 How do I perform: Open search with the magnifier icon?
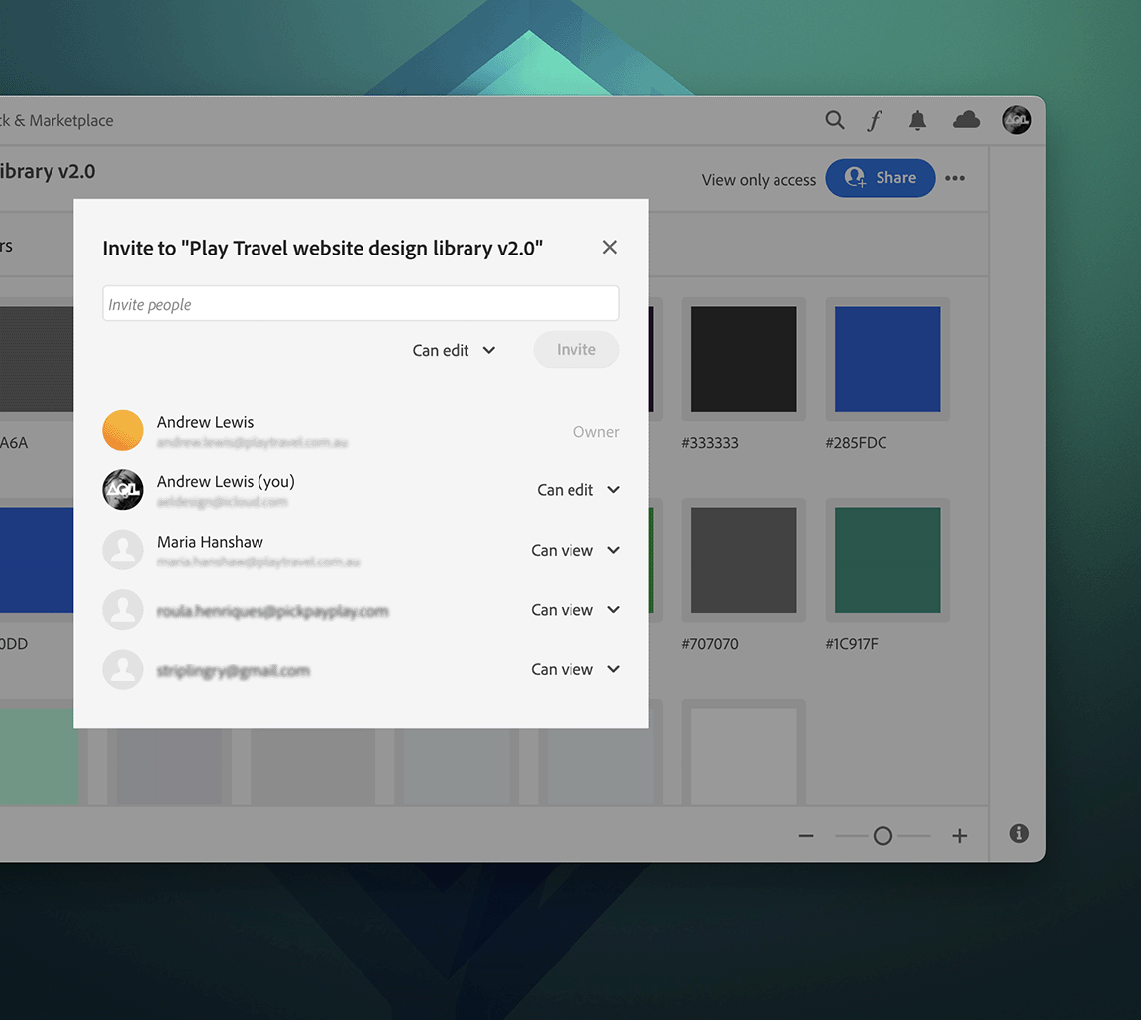click(835, 120)
